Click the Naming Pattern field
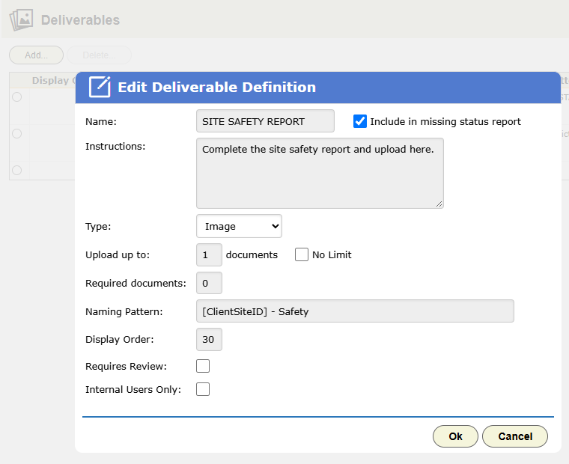 click(x=355, y=311)
